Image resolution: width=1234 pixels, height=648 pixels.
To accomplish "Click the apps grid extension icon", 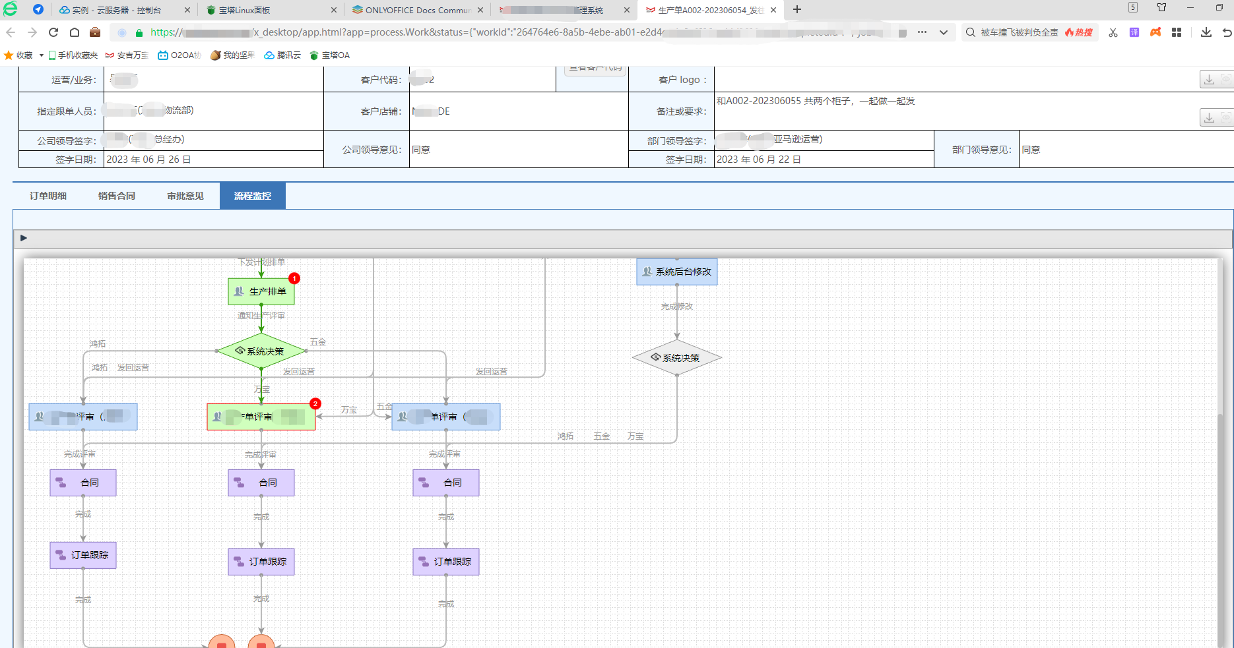I will pos(1177,32).
